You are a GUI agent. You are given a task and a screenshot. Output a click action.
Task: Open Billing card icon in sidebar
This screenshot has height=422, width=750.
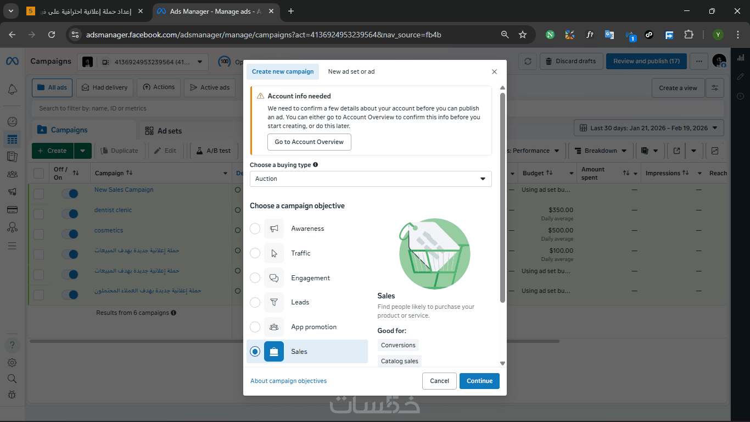tap(12, 209)
